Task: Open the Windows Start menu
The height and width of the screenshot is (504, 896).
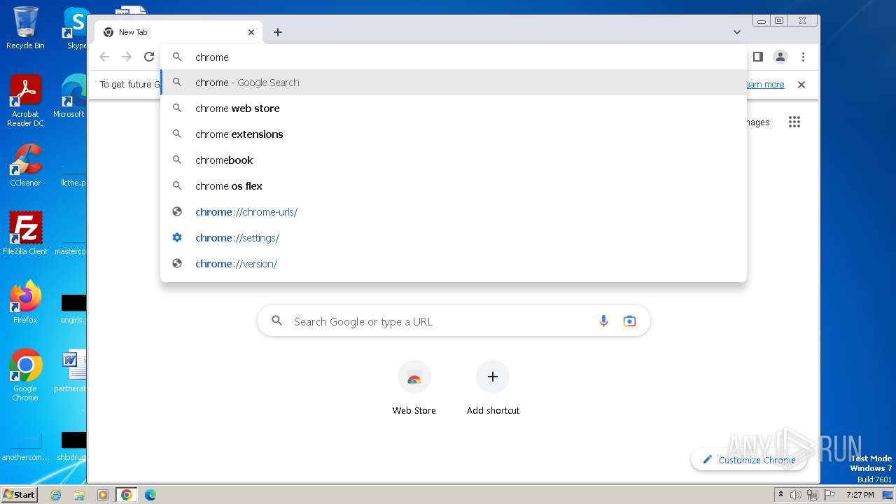Action: click(20, 494)
